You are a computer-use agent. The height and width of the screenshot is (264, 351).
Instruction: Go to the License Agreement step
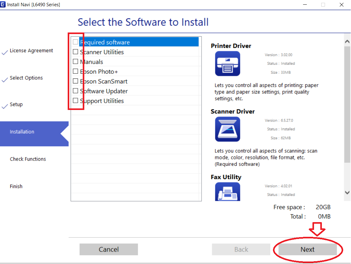click(x=31, y=51)
